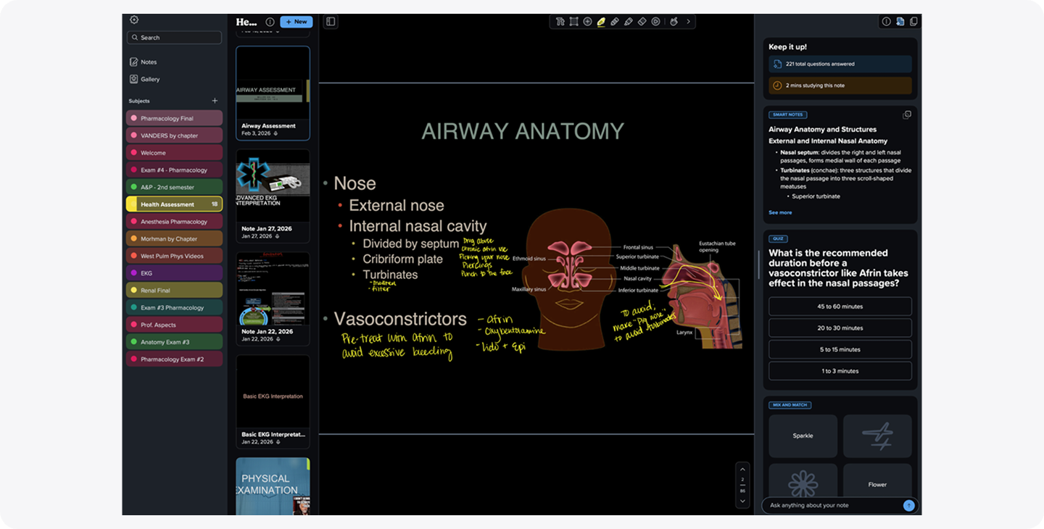Image resolution: width=1044 pixels, height=529 pixels.
Task: Choose '5 to 15 minutes' in the quiz
Action: (x=840, y=349)
